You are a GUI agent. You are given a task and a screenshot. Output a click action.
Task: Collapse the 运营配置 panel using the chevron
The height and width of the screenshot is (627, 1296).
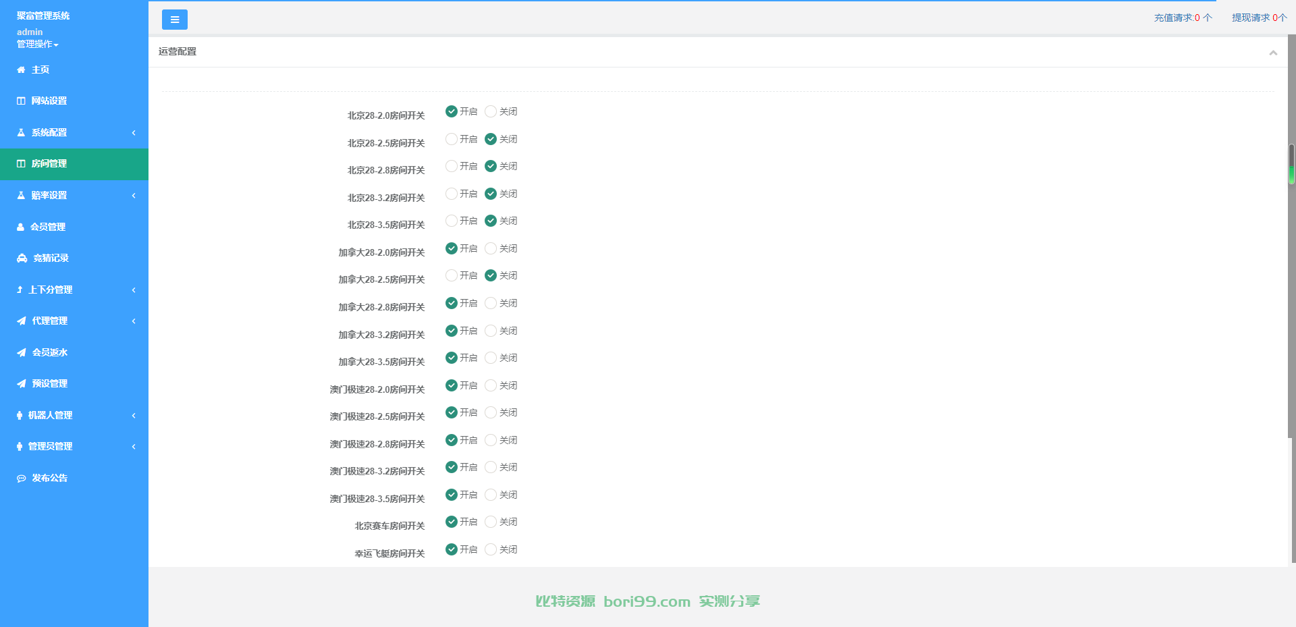click(x=1273, y=53)
